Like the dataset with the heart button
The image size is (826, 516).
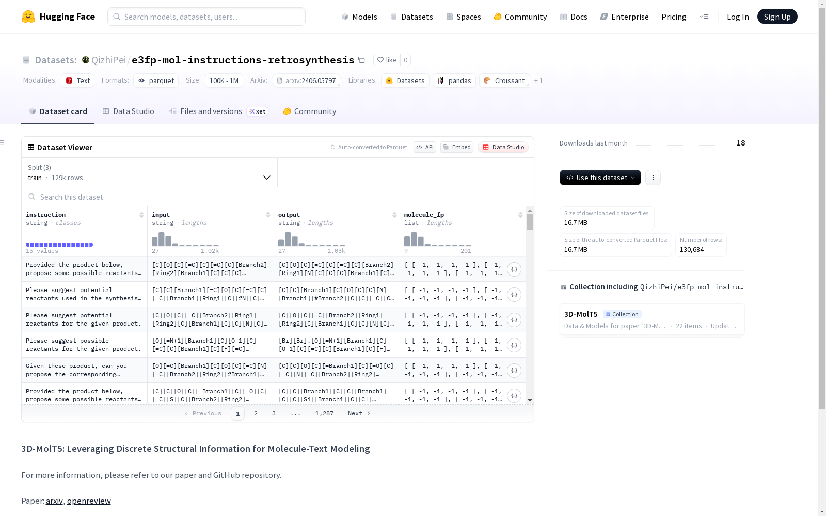coord(387,60)
